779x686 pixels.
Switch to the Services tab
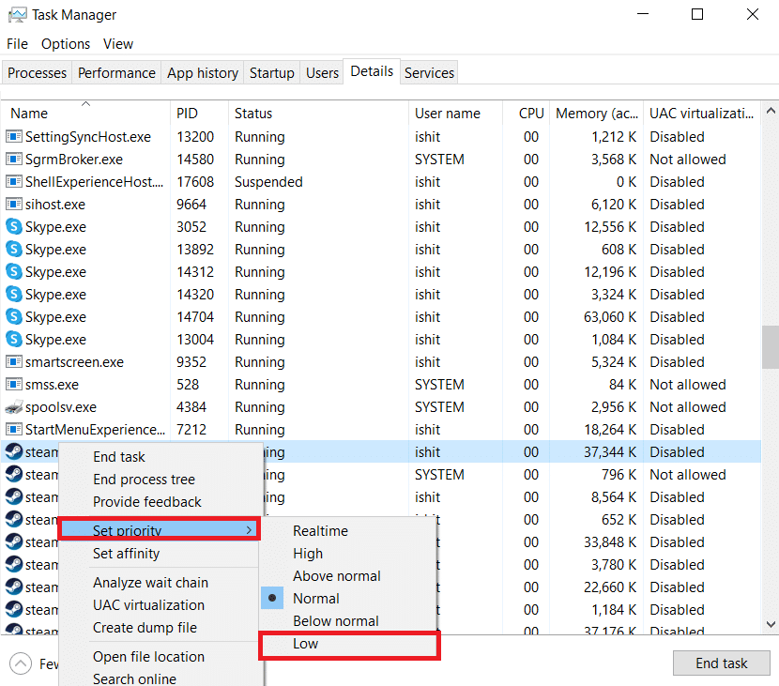pos(429,73)
